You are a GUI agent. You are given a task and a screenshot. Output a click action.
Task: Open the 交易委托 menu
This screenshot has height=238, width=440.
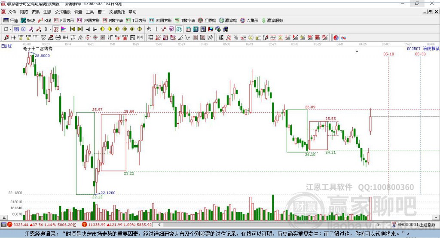117,12
